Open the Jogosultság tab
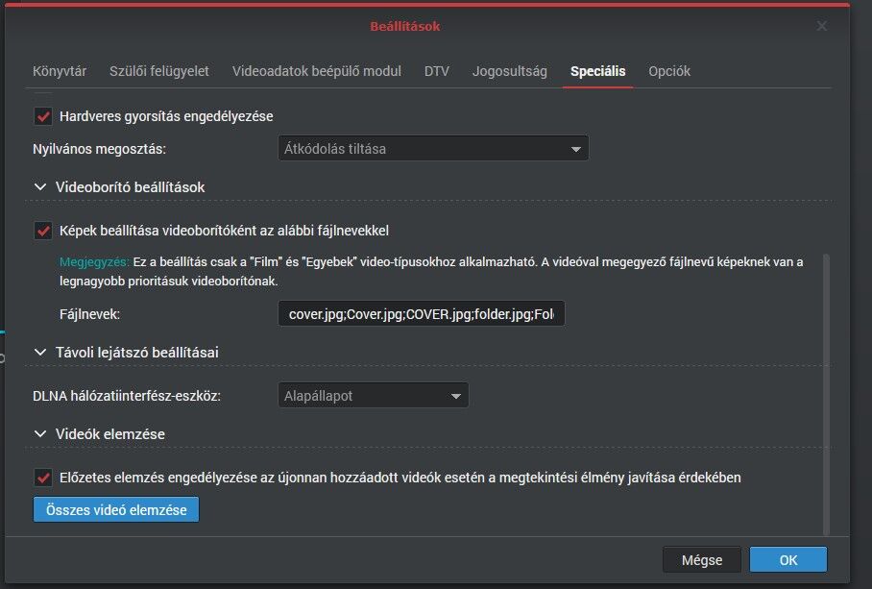 coord(509,71)
